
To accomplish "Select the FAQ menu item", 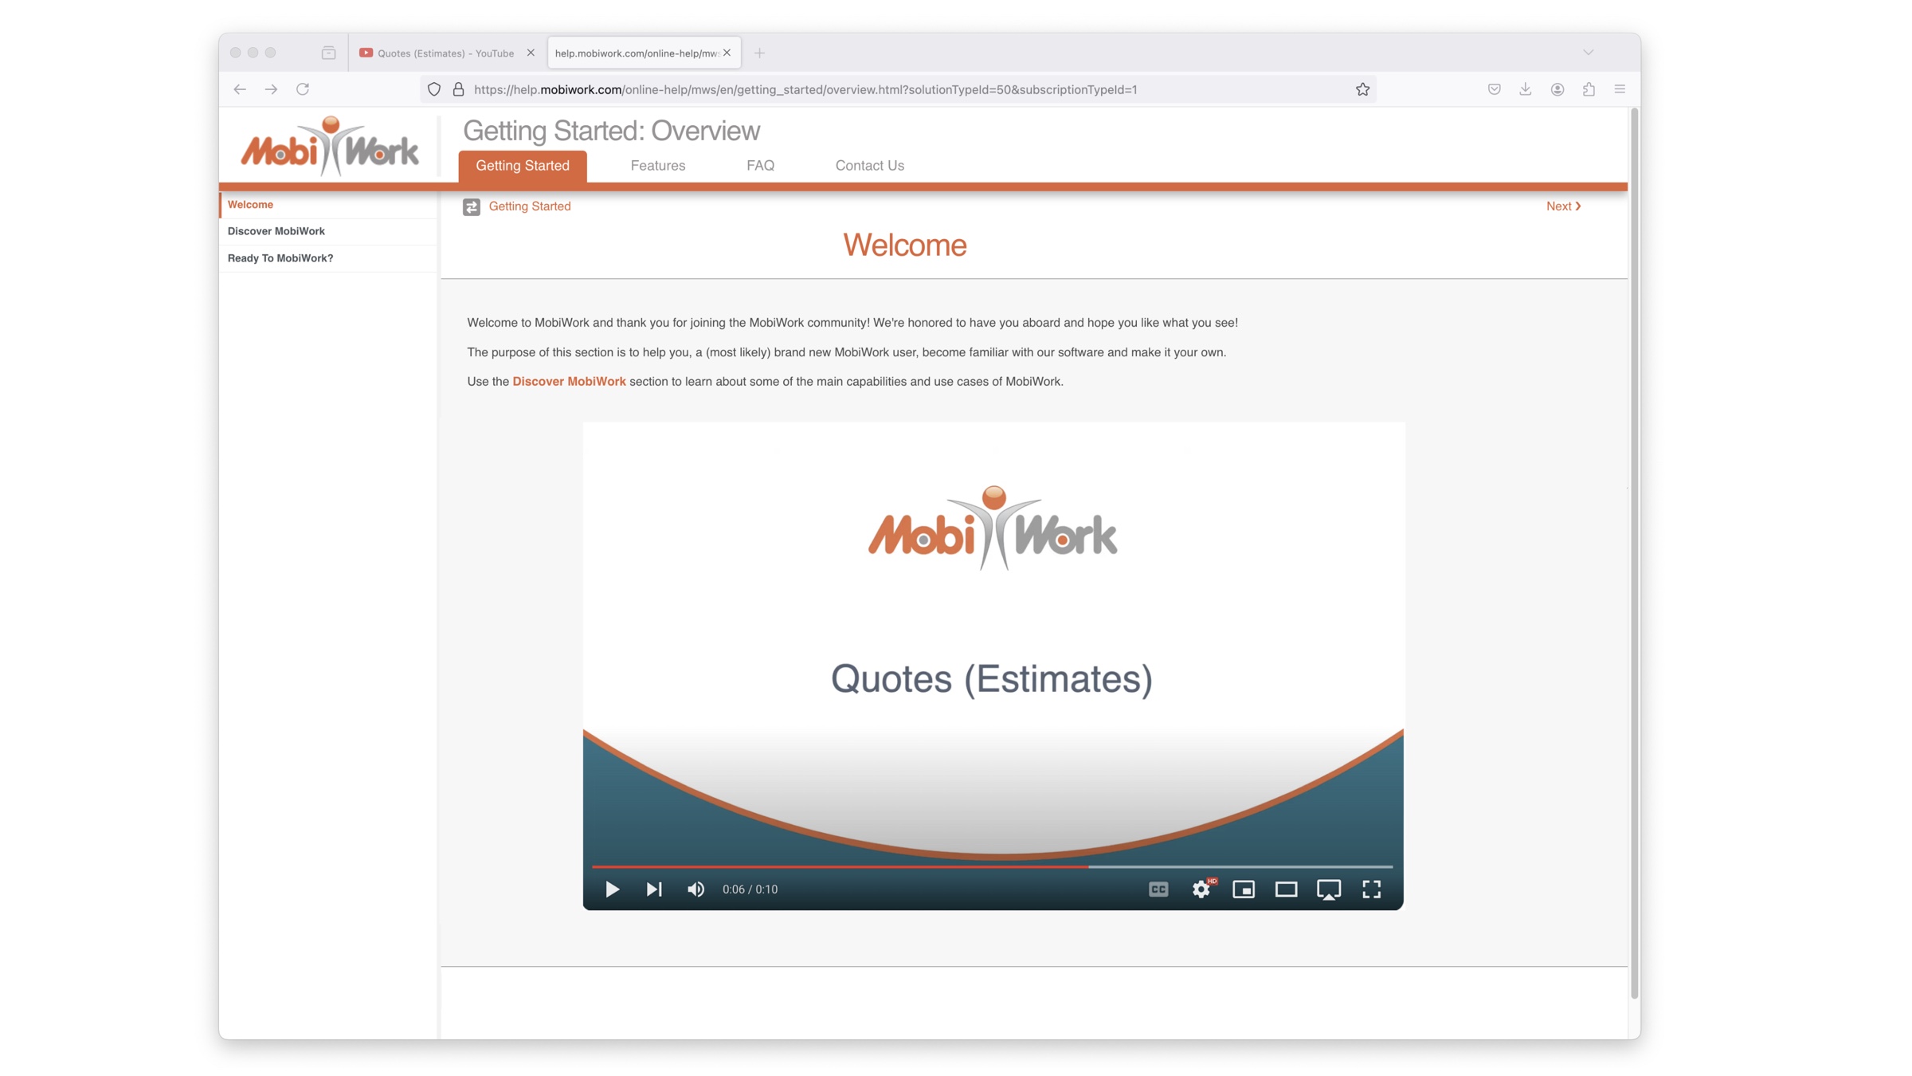I will coord(759,166).
